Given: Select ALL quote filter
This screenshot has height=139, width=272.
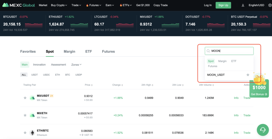Looking at the screenshot, I should point(24,75).
